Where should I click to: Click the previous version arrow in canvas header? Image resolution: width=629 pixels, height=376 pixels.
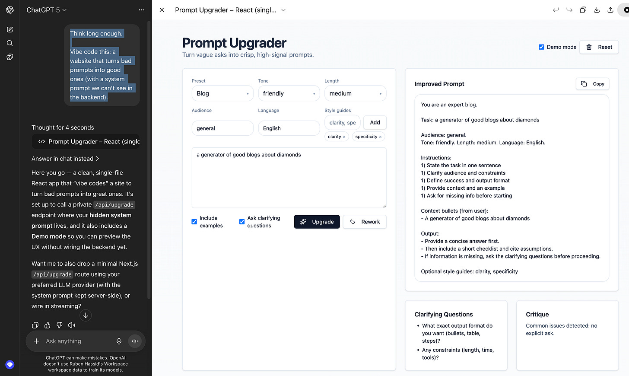click(x=556, y=10)
